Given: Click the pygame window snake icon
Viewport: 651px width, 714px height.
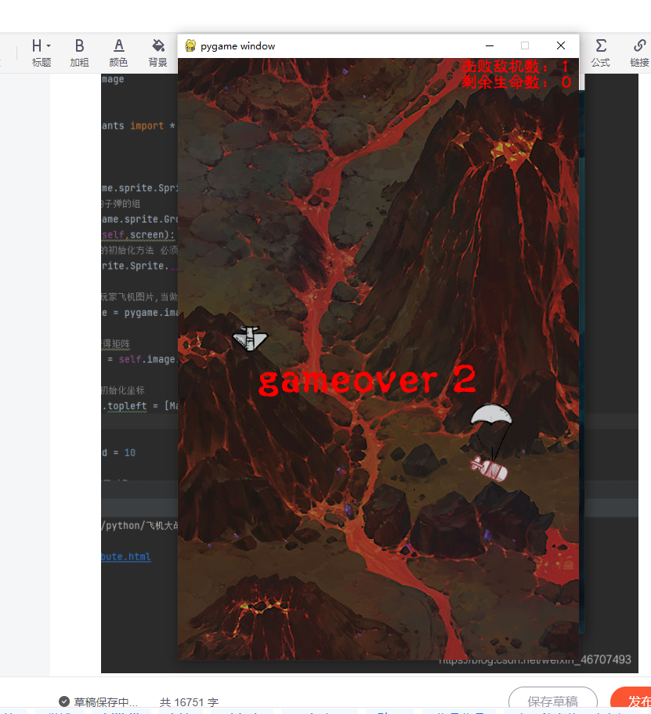Looking at the screenshot, I should click(190, 45).
